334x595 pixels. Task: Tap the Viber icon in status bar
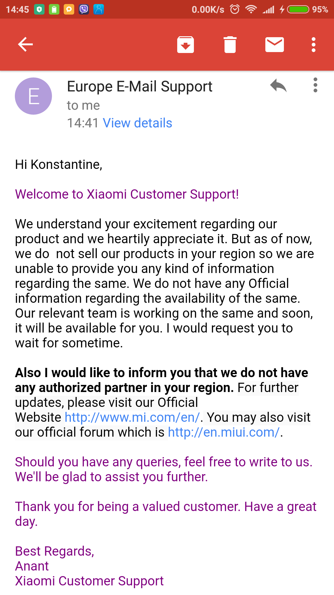[83, 9]
